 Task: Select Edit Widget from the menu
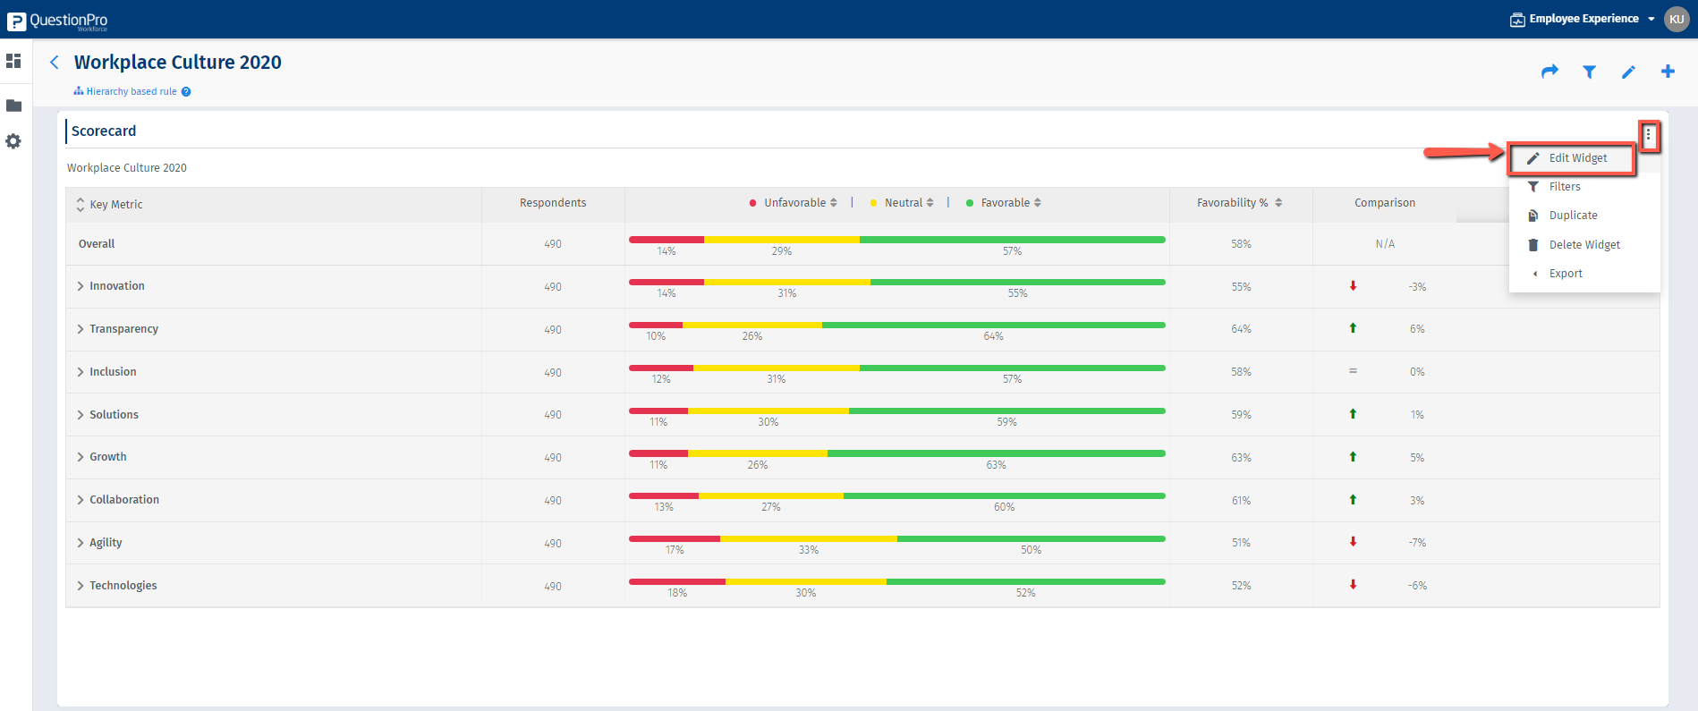click(x=1577, y=158)
